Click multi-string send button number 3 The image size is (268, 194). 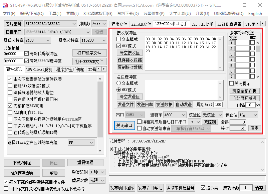point(231,54)
